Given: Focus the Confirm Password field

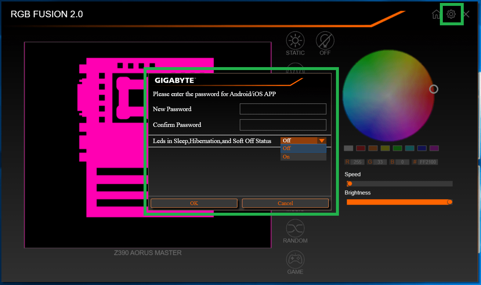Looking at the screenshot, I should tap(283, 125).
